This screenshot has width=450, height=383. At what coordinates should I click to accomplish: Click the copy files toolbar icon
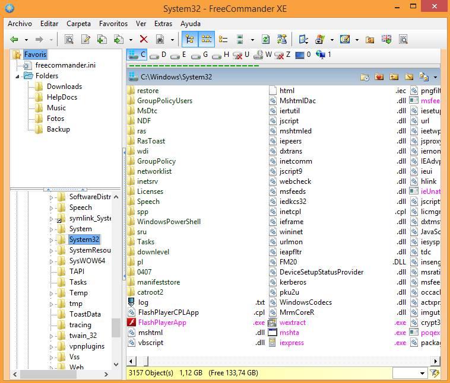click(x=102, y=39)
